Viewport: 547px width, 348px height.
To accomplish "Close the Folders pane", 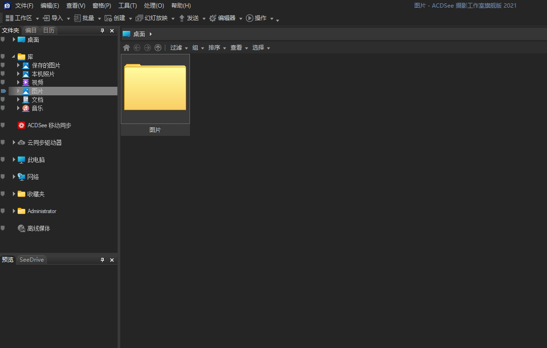I will 112,31.
